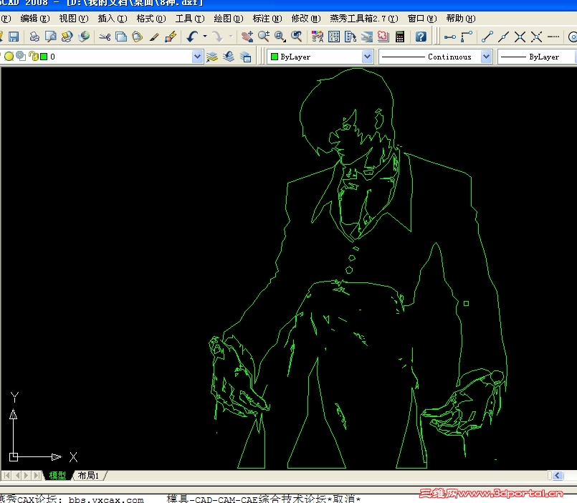Open the 插入(I) menu

[x=113, y=19]
